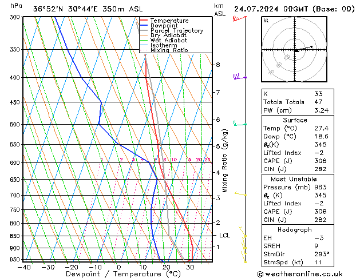Click the purple wind barb at 400 hPa
The width and height of the screenshot is (360, 278).
[x=239, y=77]
